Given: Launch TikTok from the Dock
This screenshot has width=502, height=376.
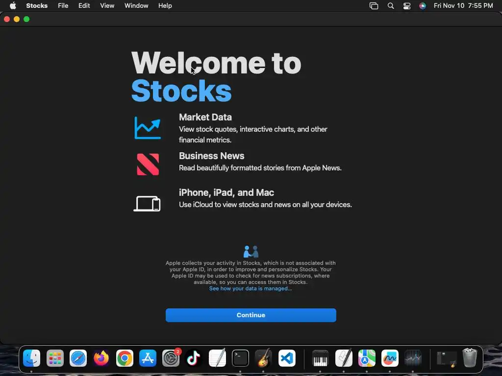Looking at the screenshot, I should click(194, 358).
